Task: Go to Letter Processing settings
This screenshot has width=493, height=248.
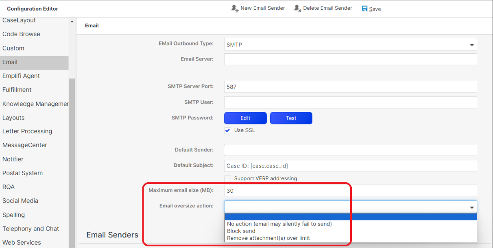Action: tap(27, 131)
